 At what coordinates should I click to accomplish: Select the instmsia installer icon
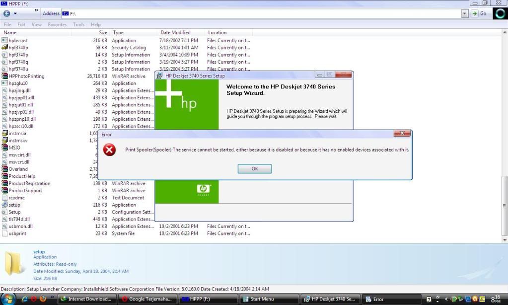pyautogui.click(x=4, y=133)
